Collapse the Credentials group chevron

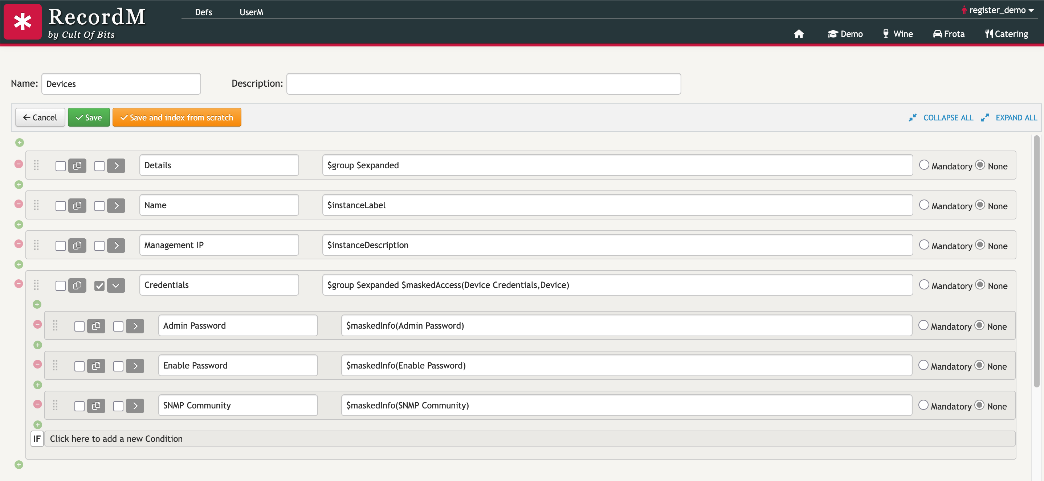tap(116, 285)
